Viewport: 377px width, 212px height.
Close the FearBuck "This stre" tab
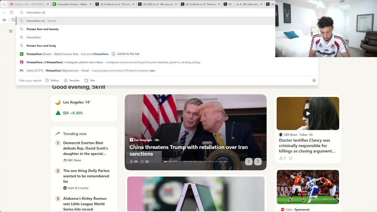133,4
